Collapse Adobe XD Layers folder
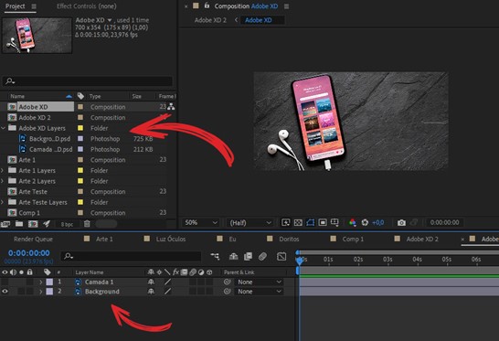This screenshot has height=341, width=499. tap(3, 128)
